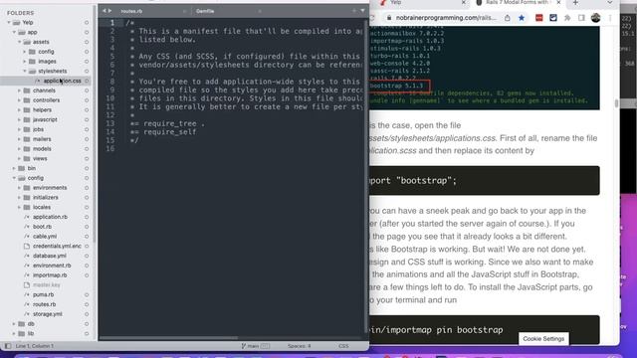
Task: Open the Spaces: 4 indentation menu
Action: (299, 346)
